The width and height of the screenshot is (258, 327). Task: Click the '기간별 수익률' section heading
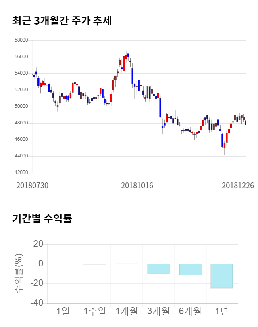(42, 219)
